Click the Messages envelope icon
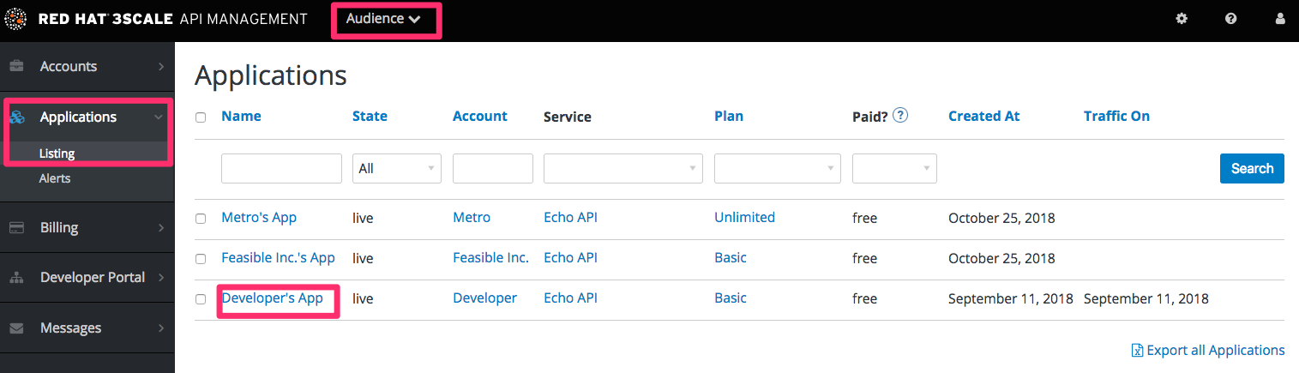The image size is (1299, 373). 16,328
